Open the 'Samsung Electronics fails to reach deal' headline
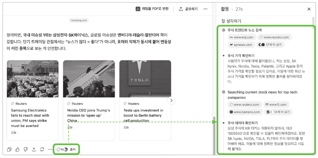318x158 pixels. coord(30,118)
